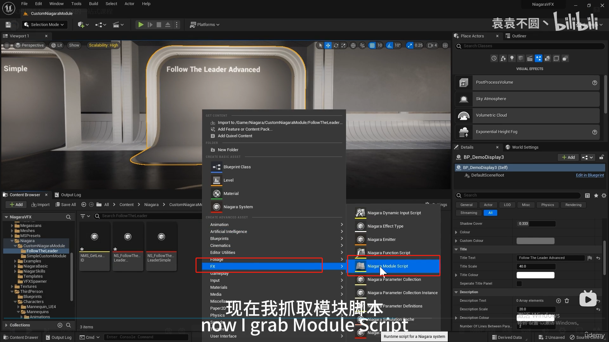Select the rotate gizmo tool in viewport
Screen dimensions: 609x342
[x=336, y=45]
